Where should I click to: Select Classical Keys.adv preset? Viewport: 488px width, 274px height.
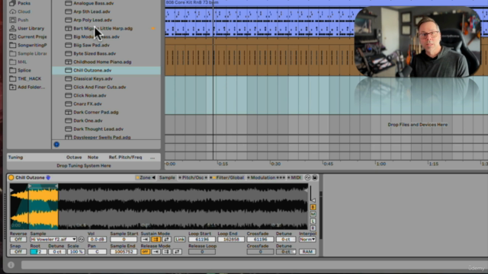click(93, 78)
